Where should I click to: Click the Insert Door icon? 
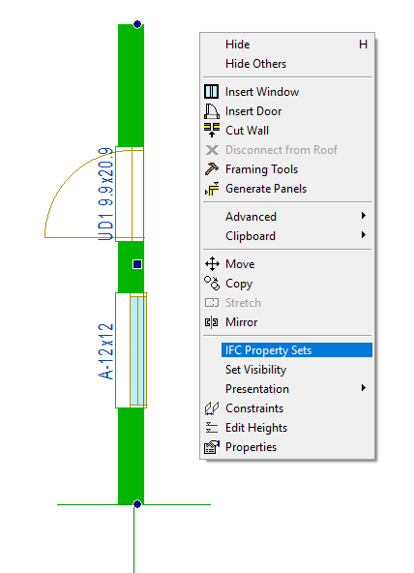coord(212,111)
